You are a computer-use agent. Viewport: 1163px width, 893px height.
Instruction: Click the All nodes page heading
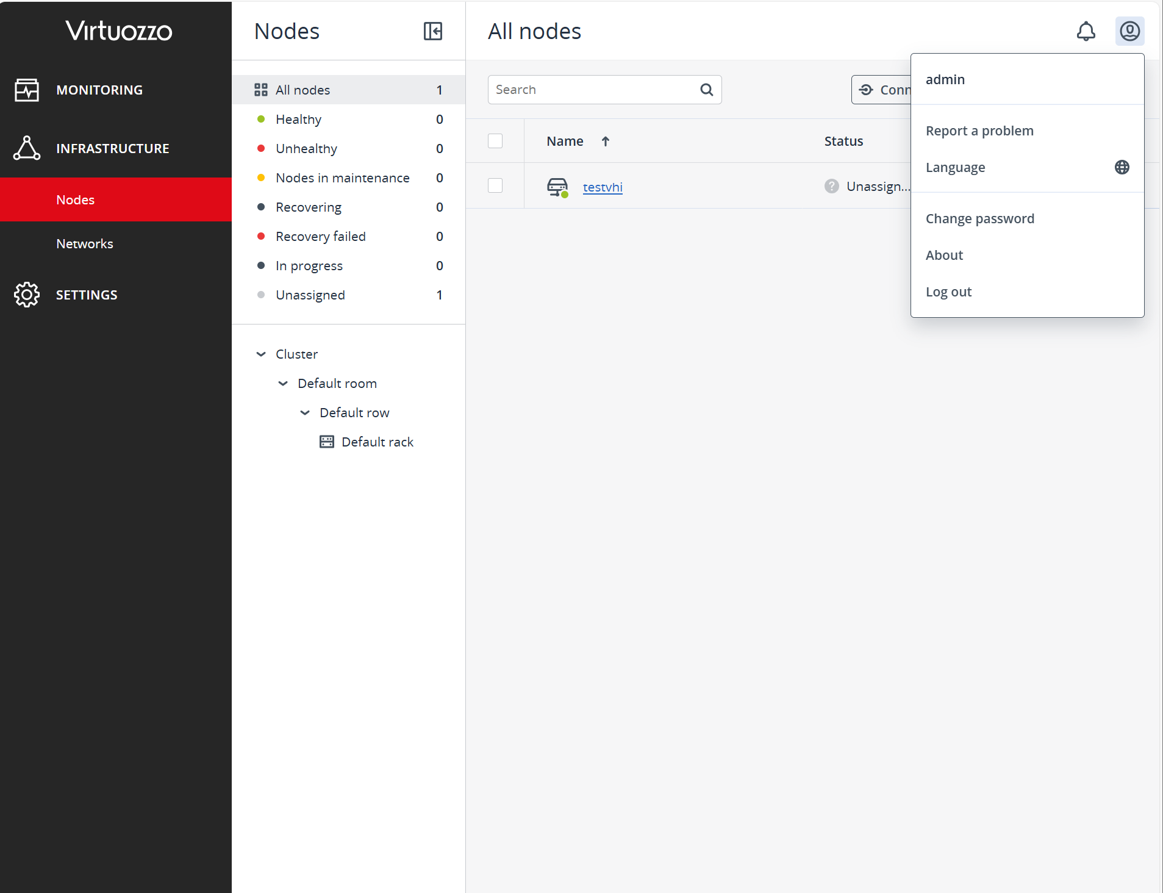(534, 31)
